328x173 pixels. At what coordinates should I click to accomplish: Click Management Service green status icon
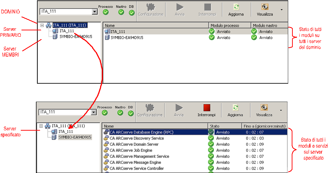click(211, 156)
